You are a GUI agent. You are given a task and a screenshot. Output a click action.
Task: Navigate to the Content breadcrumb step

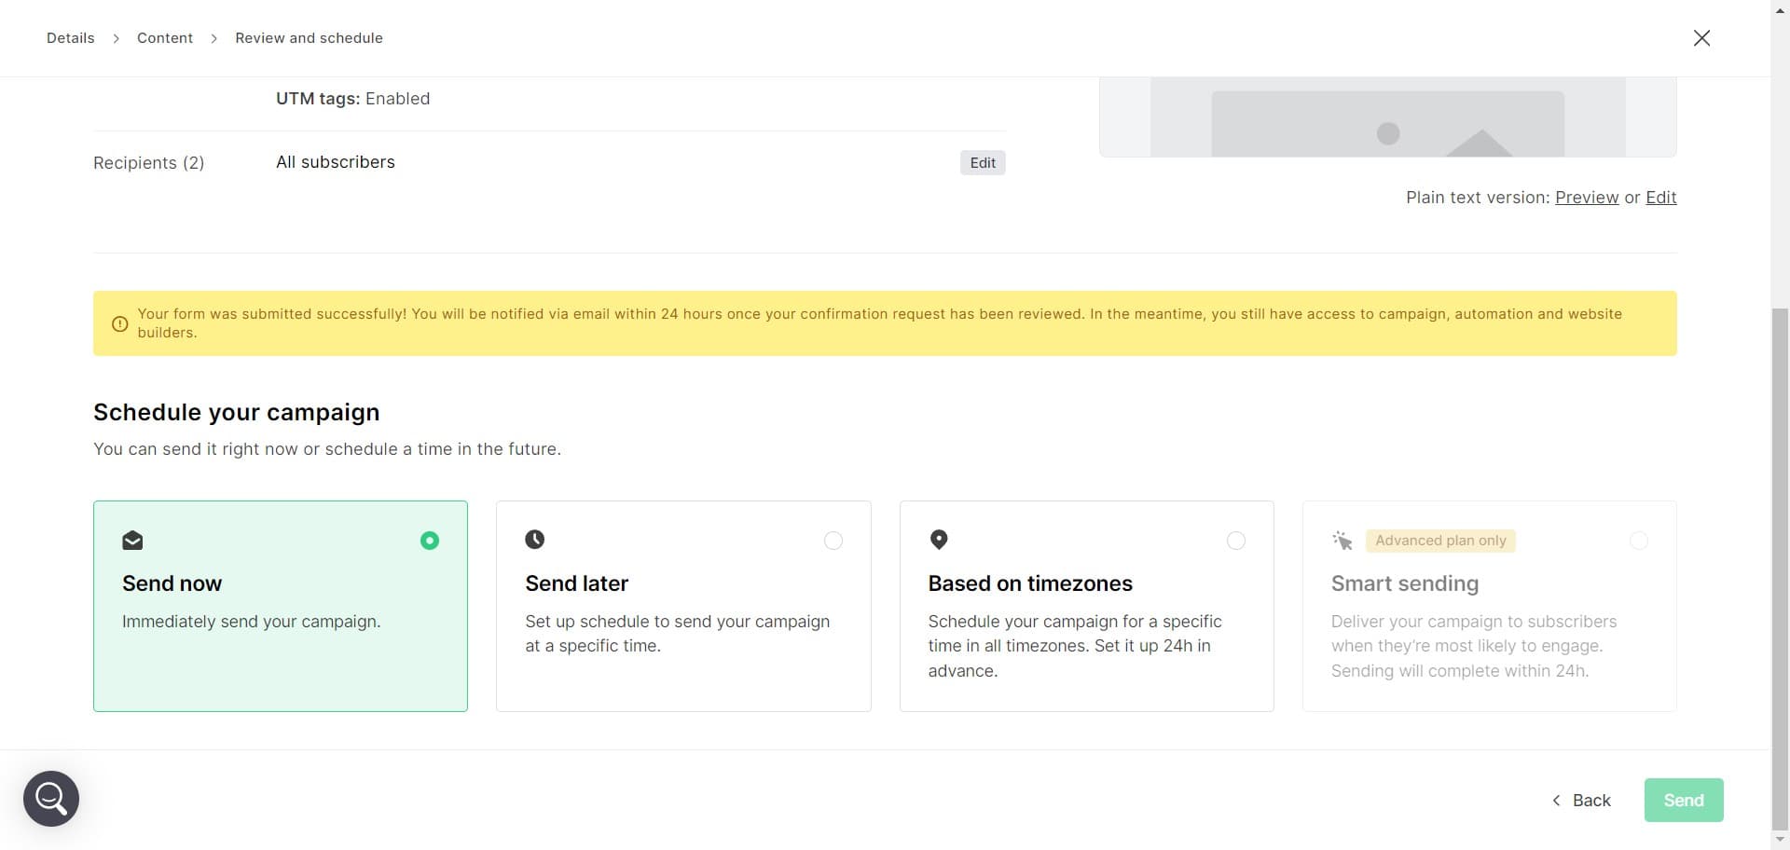click(x=165, y=38)
